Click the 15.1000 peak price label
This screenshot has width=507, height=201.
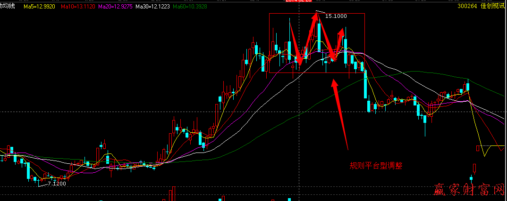coord(336,16)
